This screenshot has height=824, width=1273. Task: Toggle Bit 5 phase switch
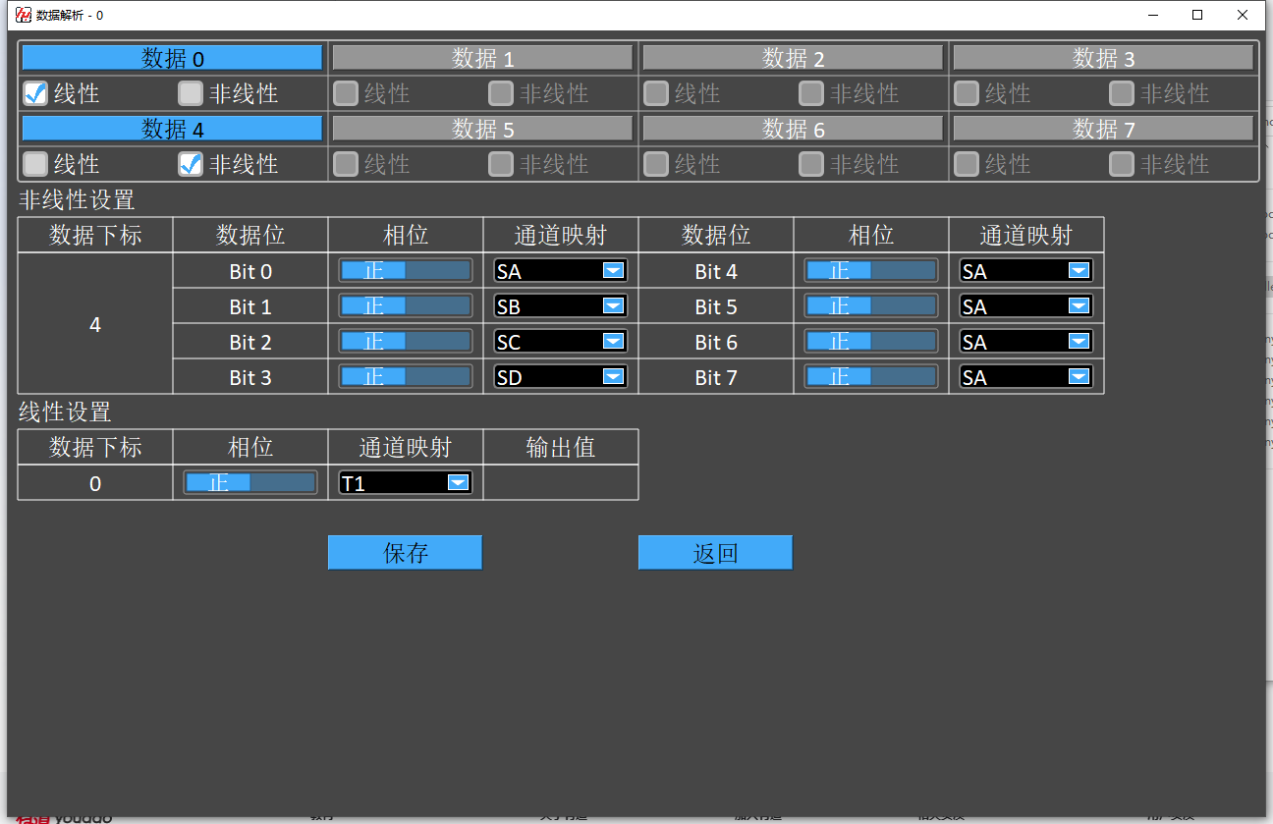coord(870,306)
